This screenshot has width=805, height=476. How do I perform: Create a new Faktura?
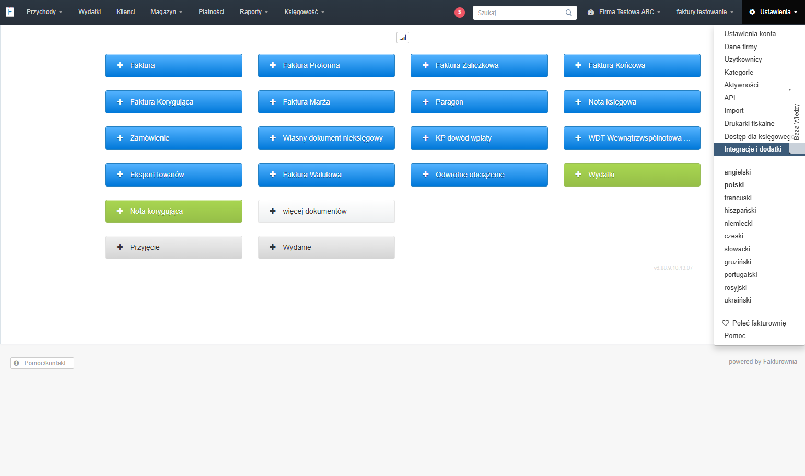click(173, 65)
